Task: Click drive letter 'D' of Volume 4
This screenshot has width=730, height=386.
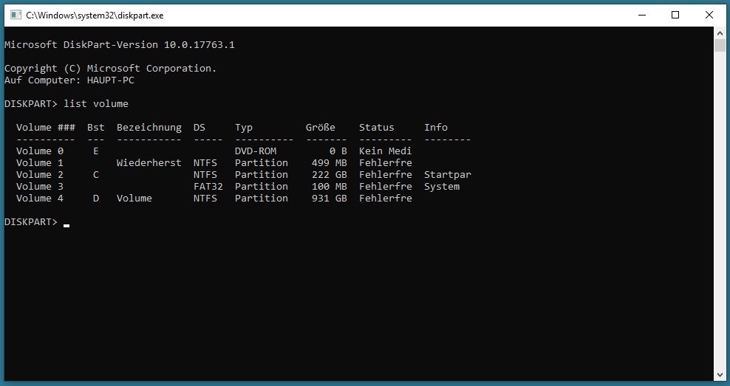Action: coord(96,198)
